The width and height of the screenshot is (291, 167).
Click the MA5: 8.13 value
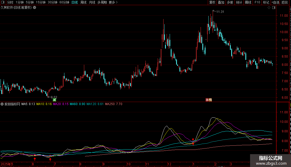(x=28, y=104)
